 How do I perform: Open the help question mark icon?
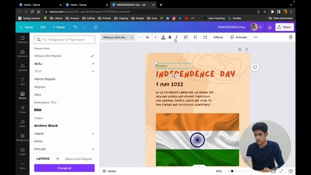[291, 171]
